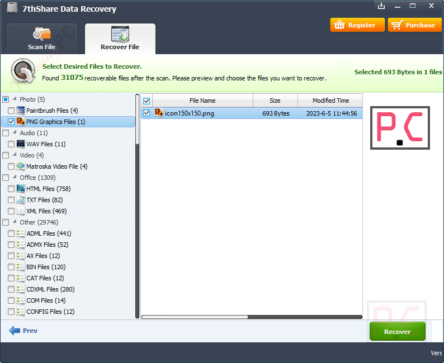Check the ADMX Files checkbox
This screenshot has width=444, height=363.
point(11,245)
